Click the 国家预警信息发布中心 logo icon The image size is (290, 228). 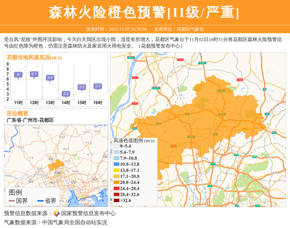[57, 213]
